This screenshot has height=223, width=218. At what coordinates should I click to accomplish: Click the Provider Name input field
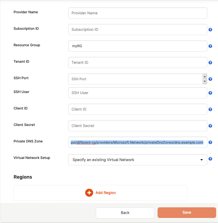tap(138, 13)
